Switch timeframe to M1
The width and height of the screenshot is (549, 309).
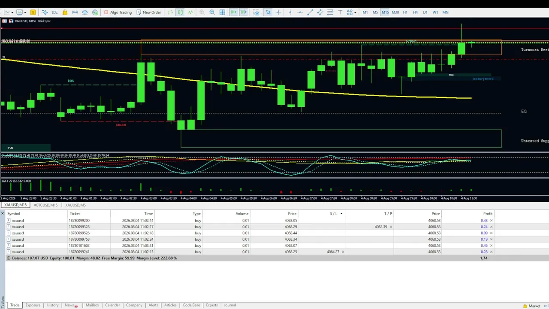[x=365, y=12]
